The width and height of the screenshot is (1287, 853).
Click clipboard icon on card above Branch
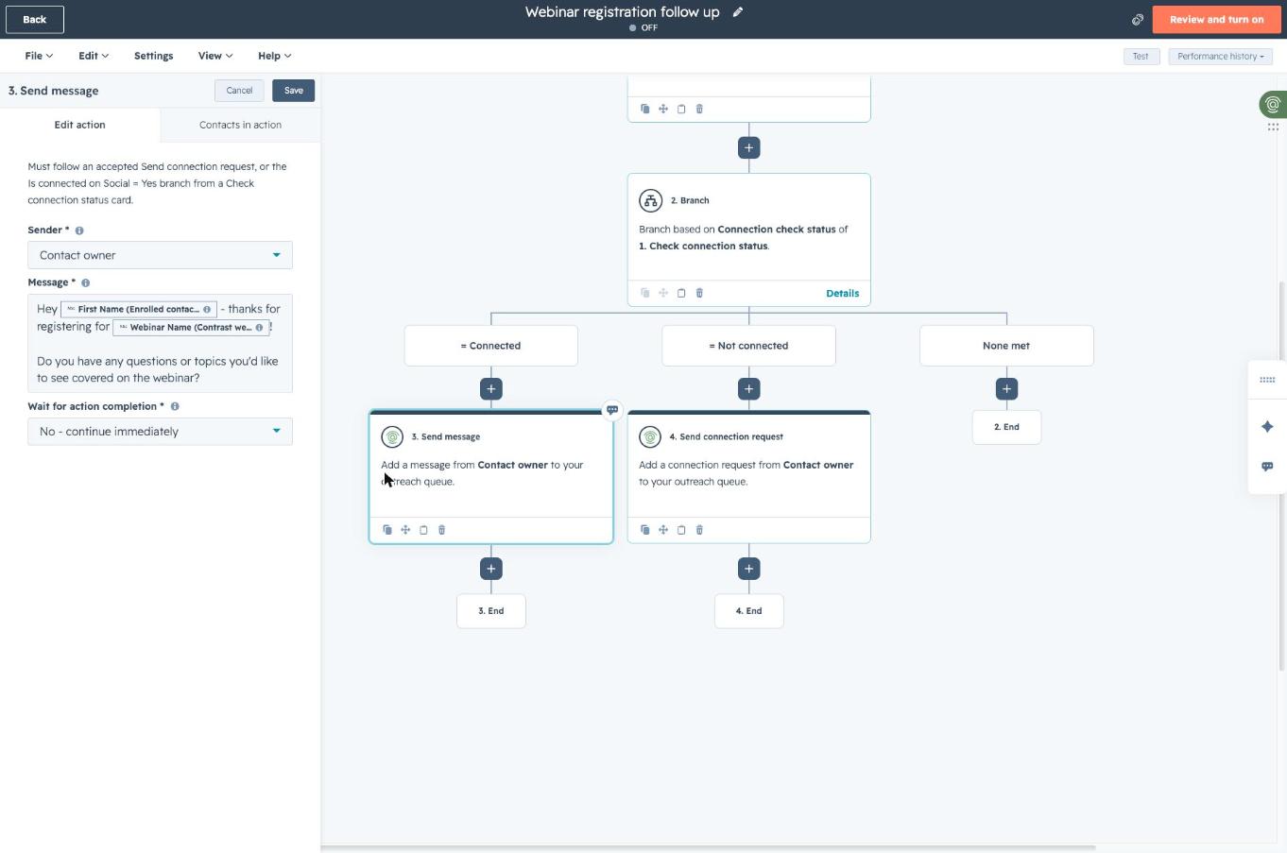tap(681, 109)
